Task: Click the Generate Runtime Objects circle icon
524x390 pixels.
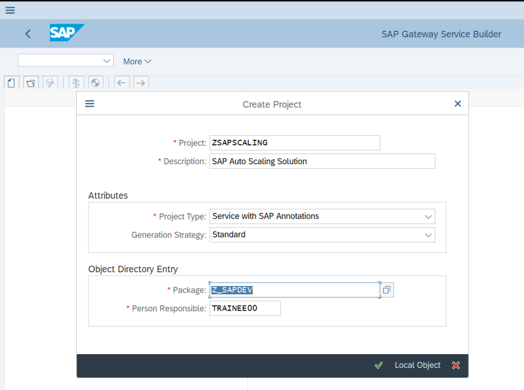Action: [96, 82]
